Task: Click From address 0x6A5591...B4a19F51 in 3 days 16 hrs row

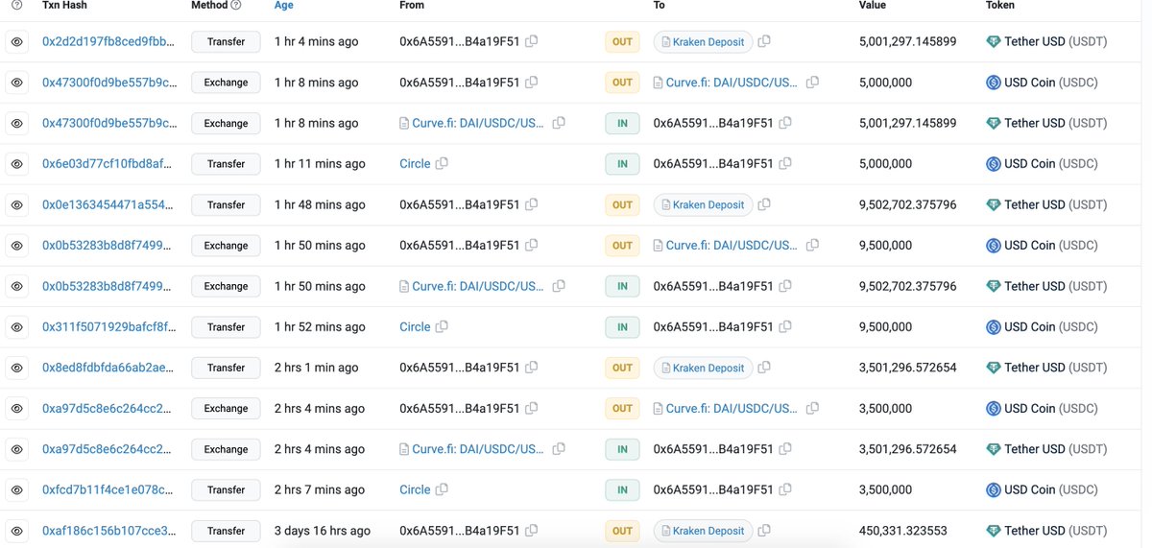Action: (x=459, y=531)
